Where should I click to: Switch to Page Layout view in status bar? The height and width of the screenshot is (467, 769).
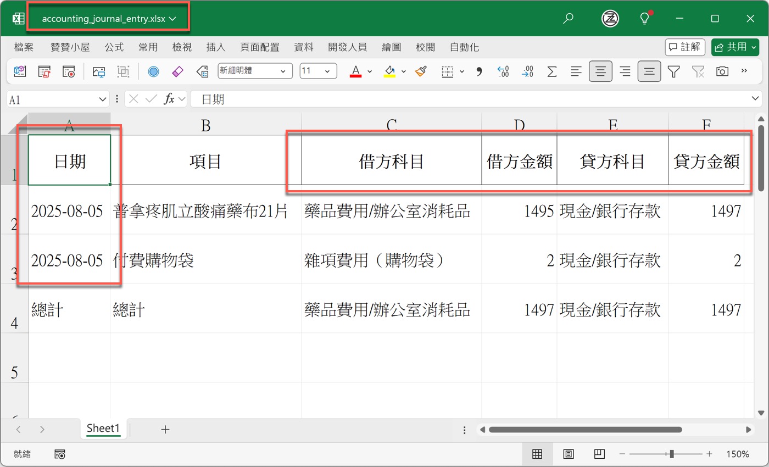[569, 454]
